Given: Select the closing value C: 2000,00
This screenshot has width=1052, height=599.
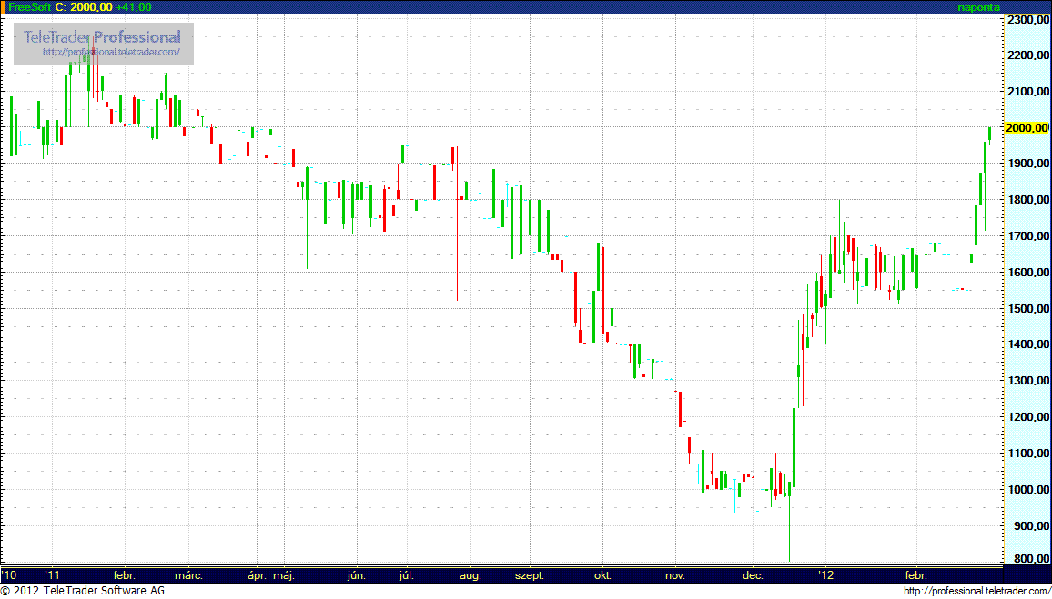Looking at the screenshot, I should [83, 6].
